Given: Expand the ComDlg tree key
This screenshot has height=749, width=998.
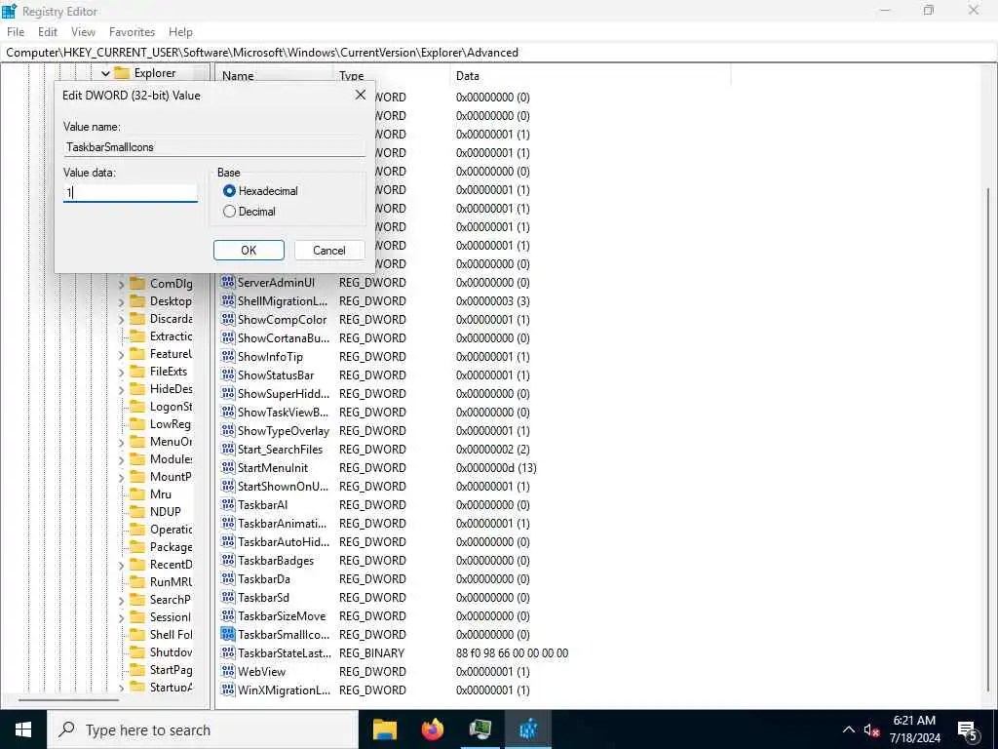Looking at the screenshot, I should (x=122, y=284).
